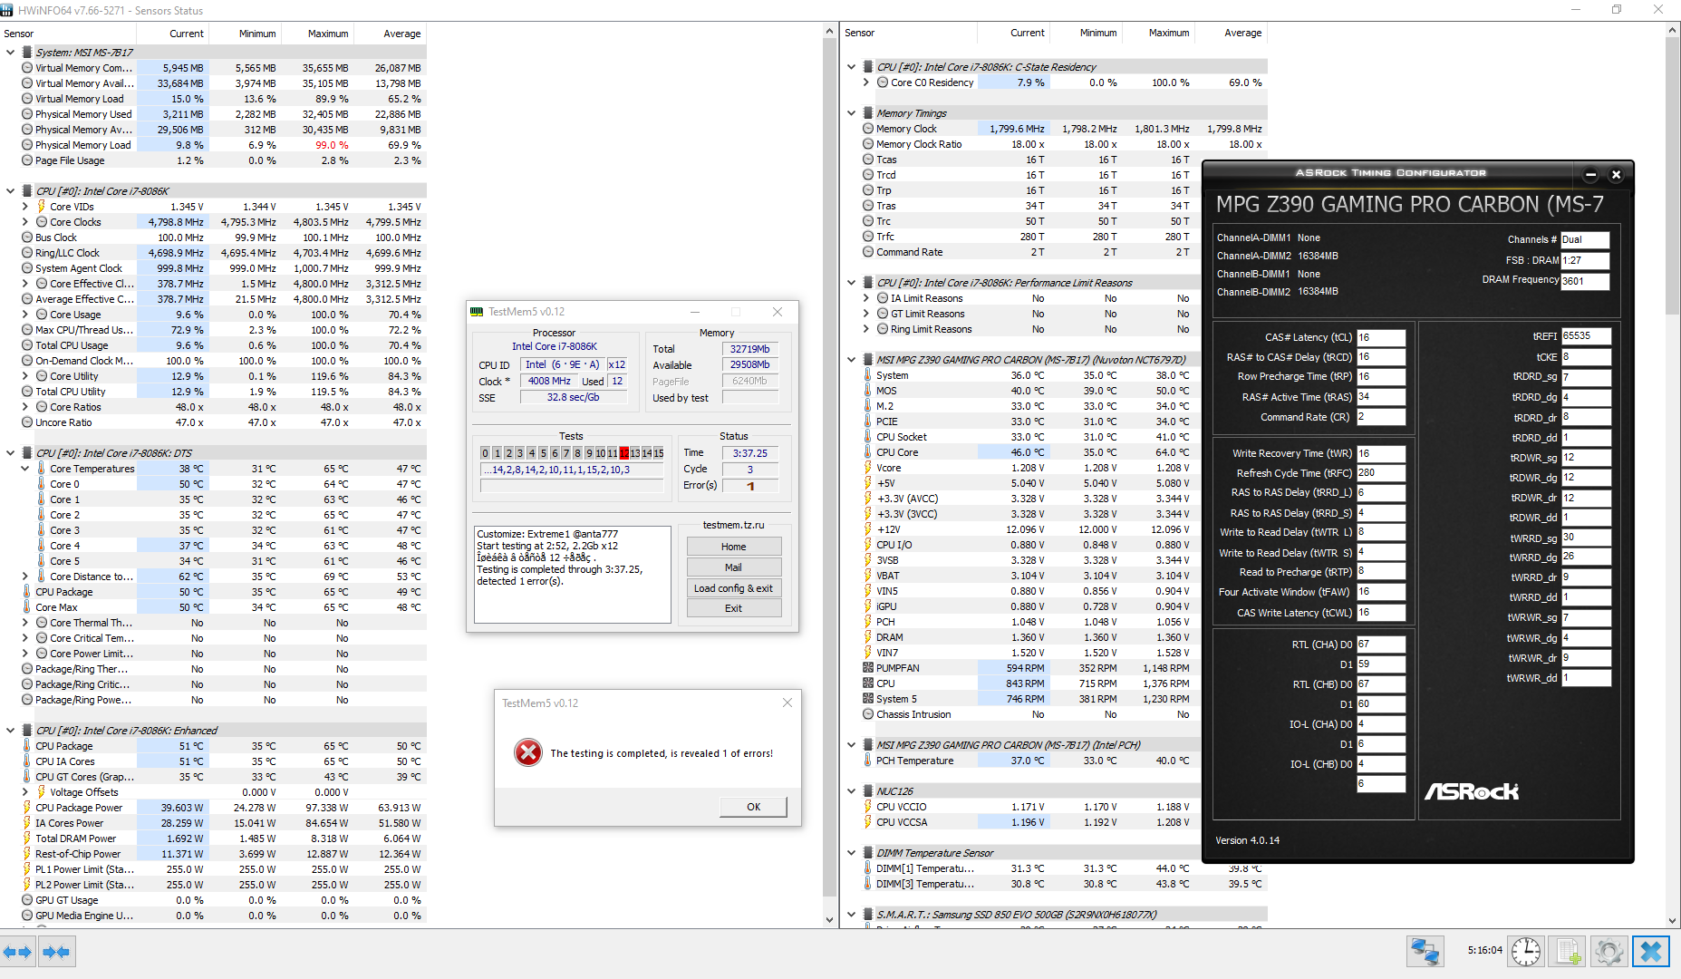The image size is (1681, 979).
Task: Click the chip icon beside NUC126
Action: (868, 791)
